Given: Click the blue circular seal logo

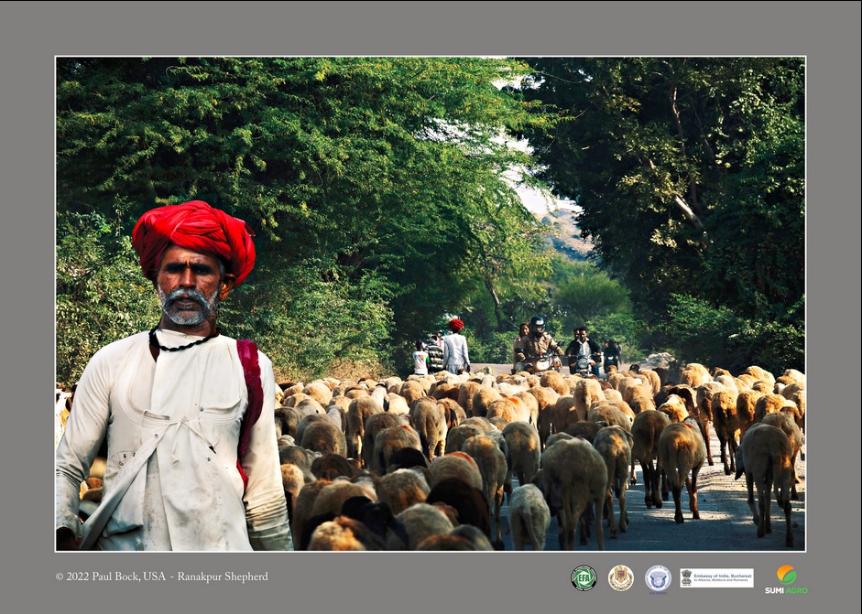Looking at the screenshot, I should (658, 578).
